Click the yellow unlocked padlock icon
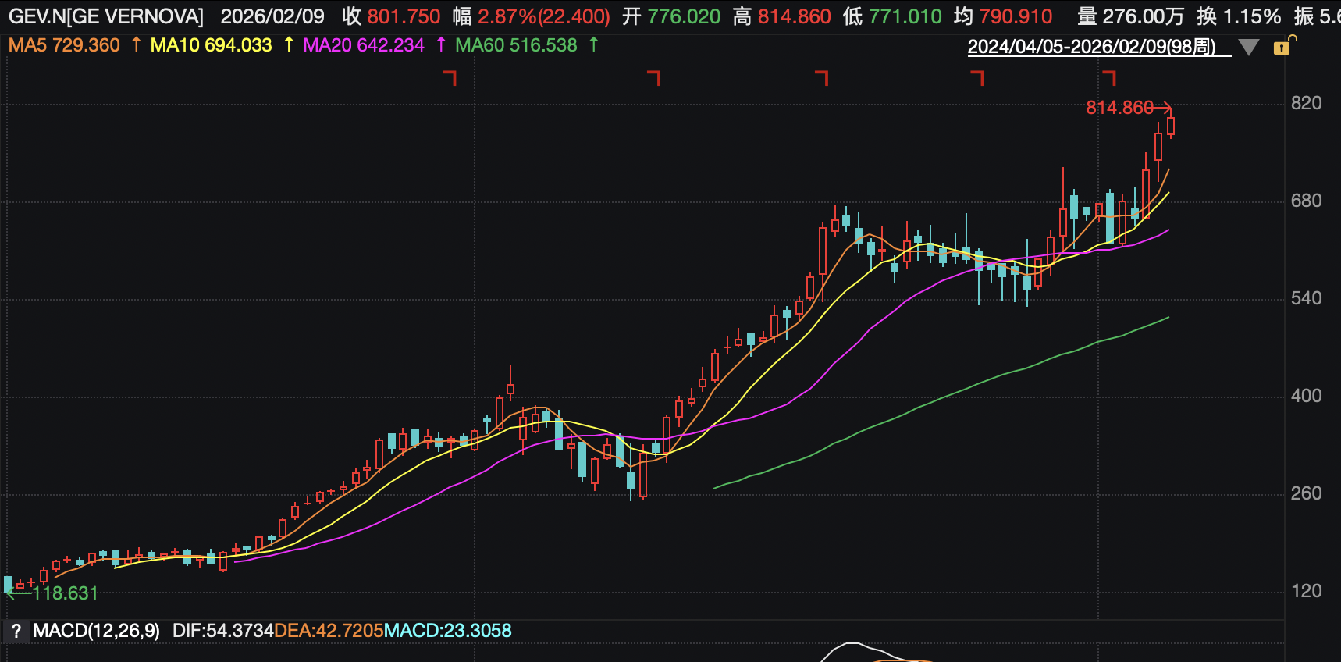Screen dimensions: 1341x662 click(1282, 47)
